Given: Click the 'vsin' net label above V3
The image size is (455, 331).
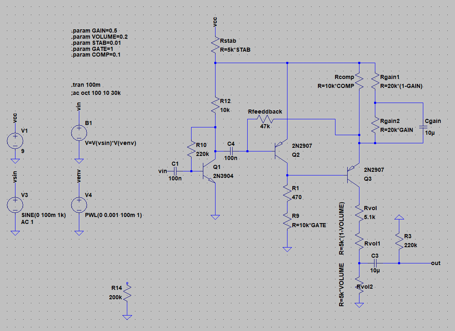Looking at the screenshot, I should click(15, 177).
